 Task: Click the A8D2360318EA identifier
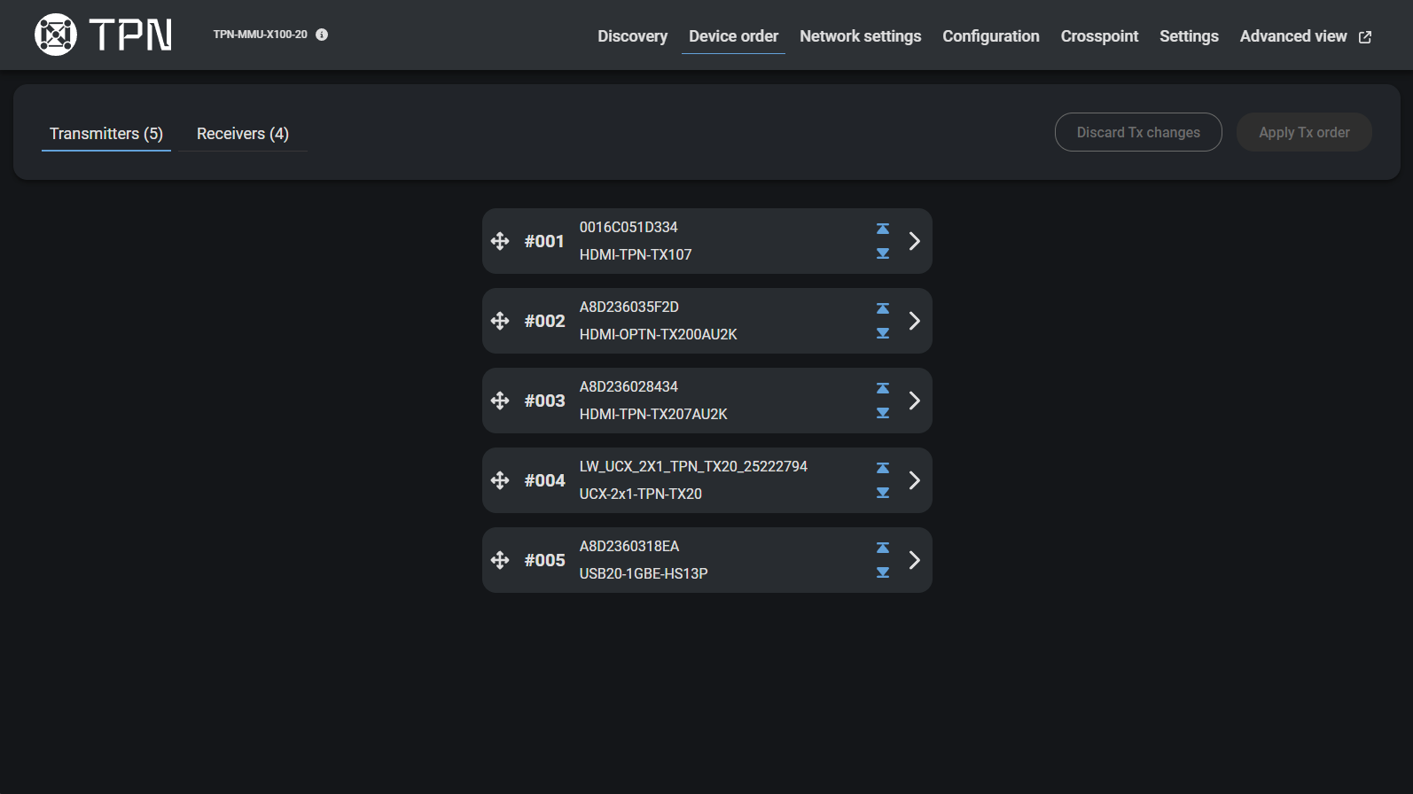[x=629, y=547]
